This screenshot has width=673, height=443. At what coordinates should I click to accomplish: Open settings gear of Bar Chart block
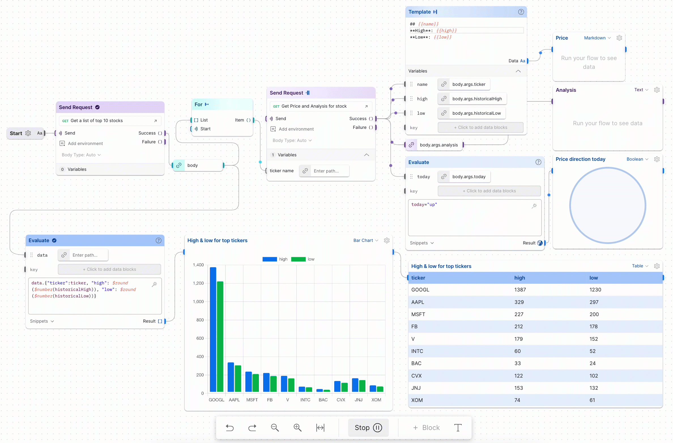387,240
